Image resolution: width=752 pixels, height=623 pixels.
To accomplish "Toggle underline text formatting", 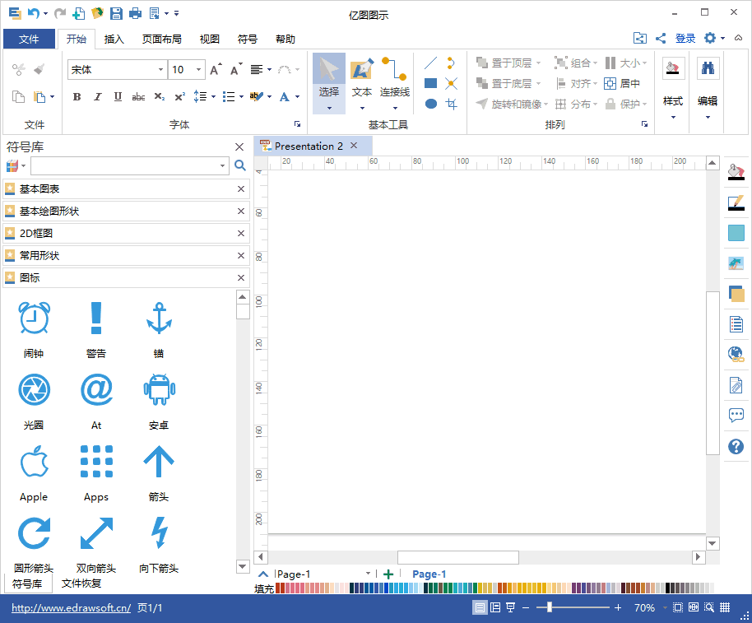I will [118, 97].
